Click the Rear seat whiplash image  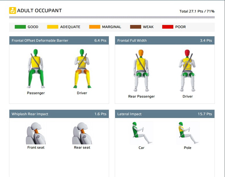tap(82, 133)
